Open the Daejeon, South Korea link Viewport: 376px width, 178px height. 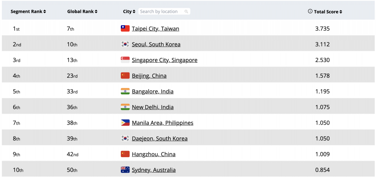coord(159,138)
